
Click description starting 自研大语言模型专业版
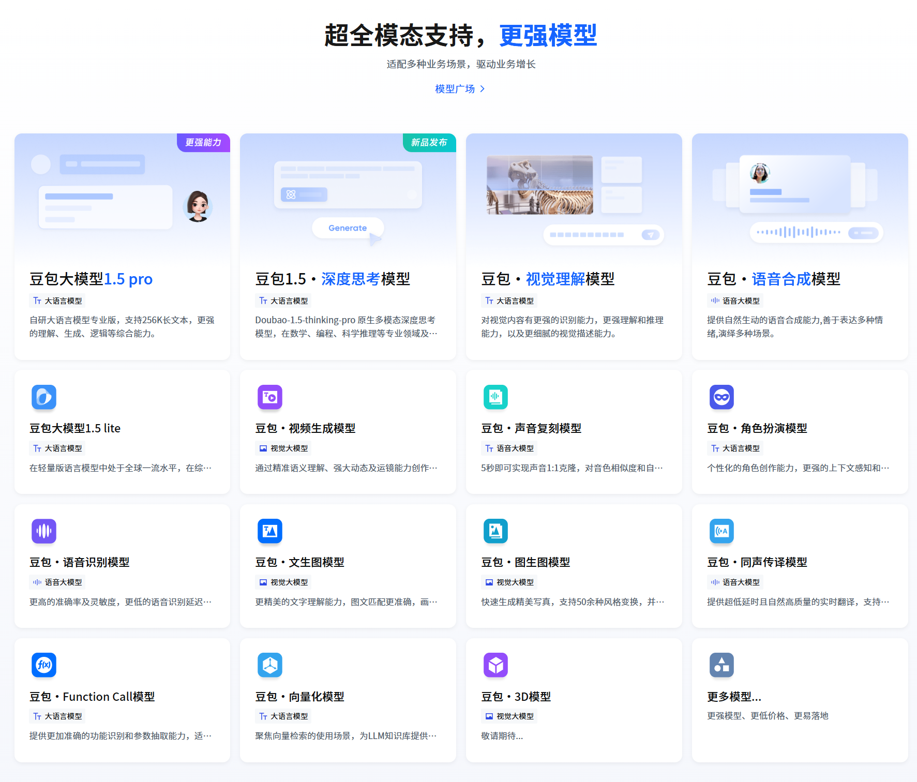point(122,327)
